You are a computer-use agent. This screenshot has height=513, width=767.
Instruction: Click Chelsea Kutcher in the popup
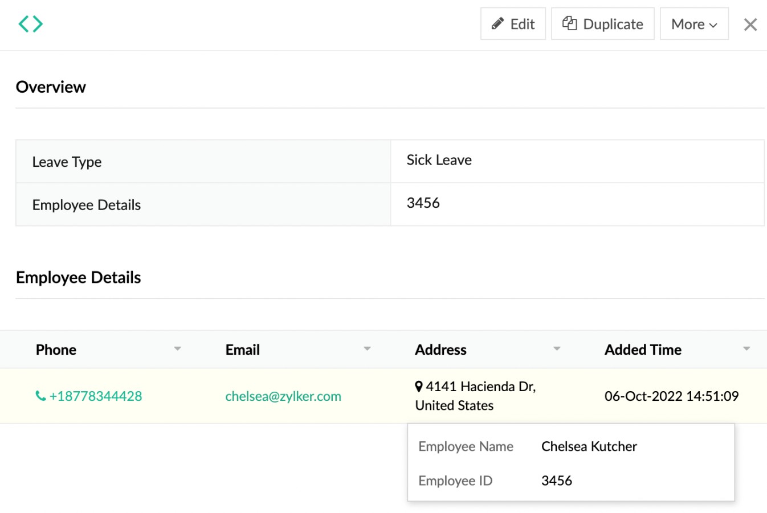589,446
